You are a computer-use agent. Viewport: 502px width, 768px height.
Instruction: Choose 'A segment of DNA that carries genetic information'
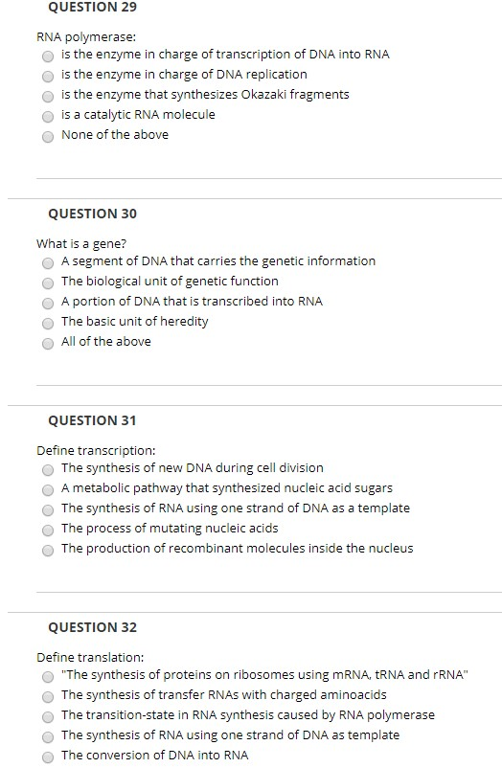point(48,263)
